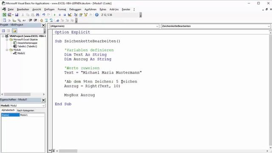Toggle a breakpoint with the hand icon
Image resolution: width=272 pixels, height=153 pixels.
coord(42,20)
